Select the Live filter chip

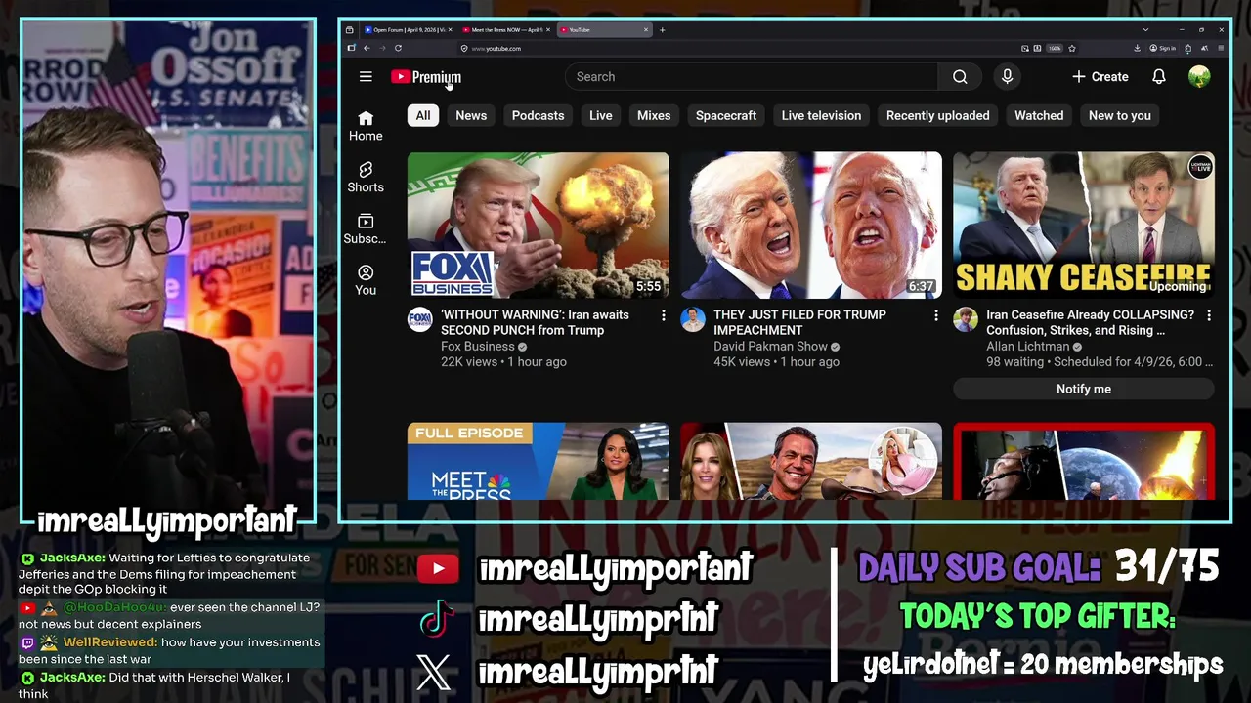(x=601, y=115)
